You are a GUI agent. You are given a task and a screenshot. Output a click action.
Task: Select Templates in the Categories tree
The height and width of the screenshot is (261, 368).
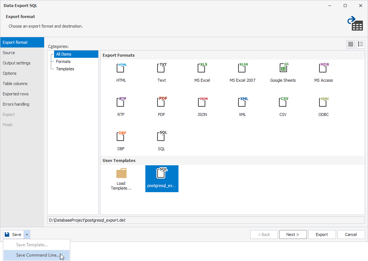coord(65,69)
